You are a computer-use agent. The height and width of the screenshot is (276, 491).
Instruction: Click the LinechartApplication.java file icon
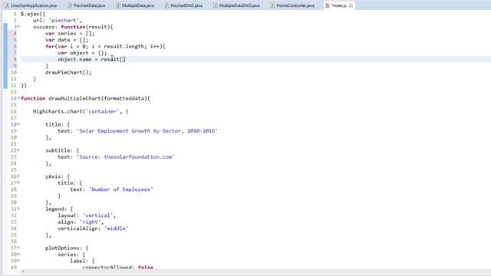pyautogui.click(x=7, y=5)
